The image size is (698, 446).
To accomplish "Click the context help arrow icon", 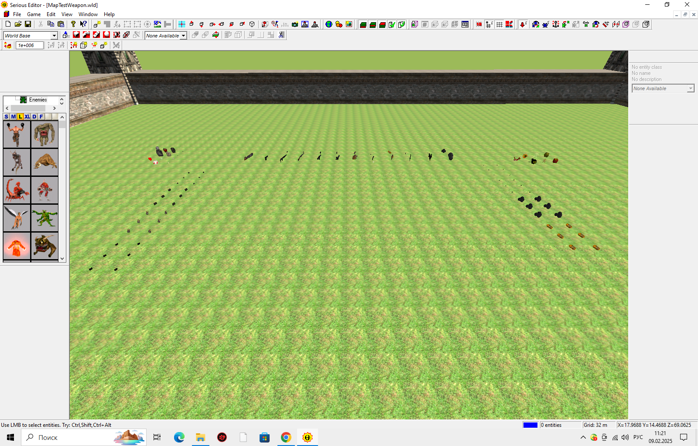I will coord(83,24).
